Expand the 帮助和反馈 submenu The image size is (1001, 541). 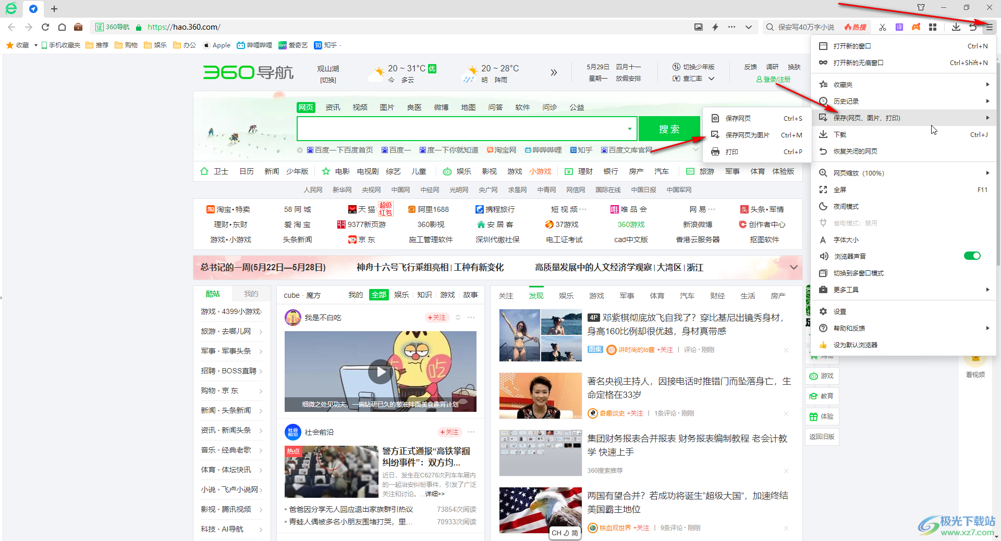904,328
